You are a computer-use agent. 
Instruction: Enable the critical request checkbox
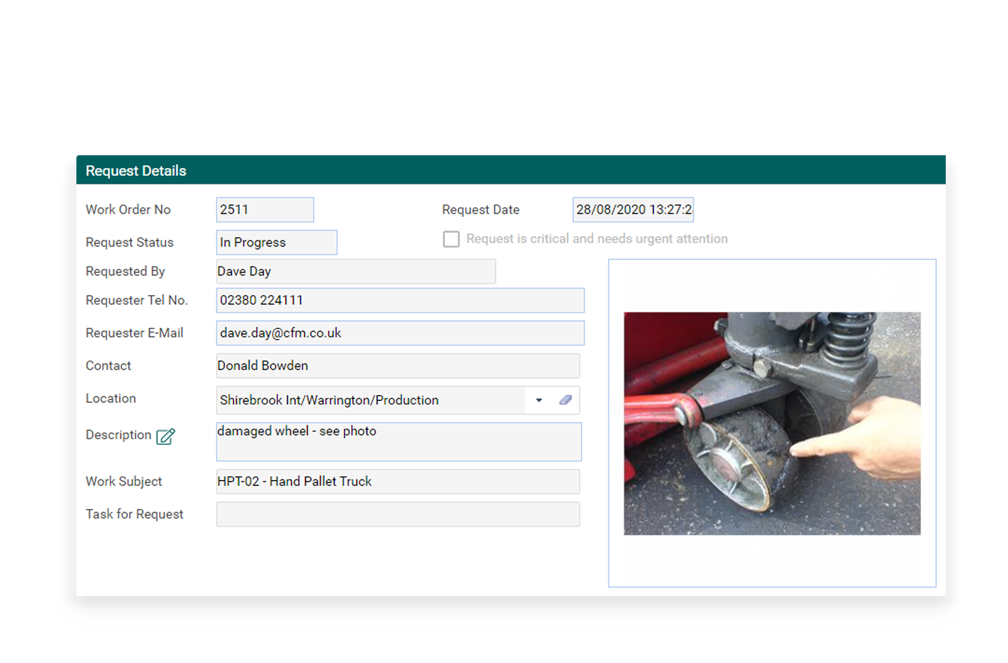pyautogui.click(x=451, y=239)
